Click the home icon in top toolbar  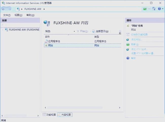tap(154, 9)
